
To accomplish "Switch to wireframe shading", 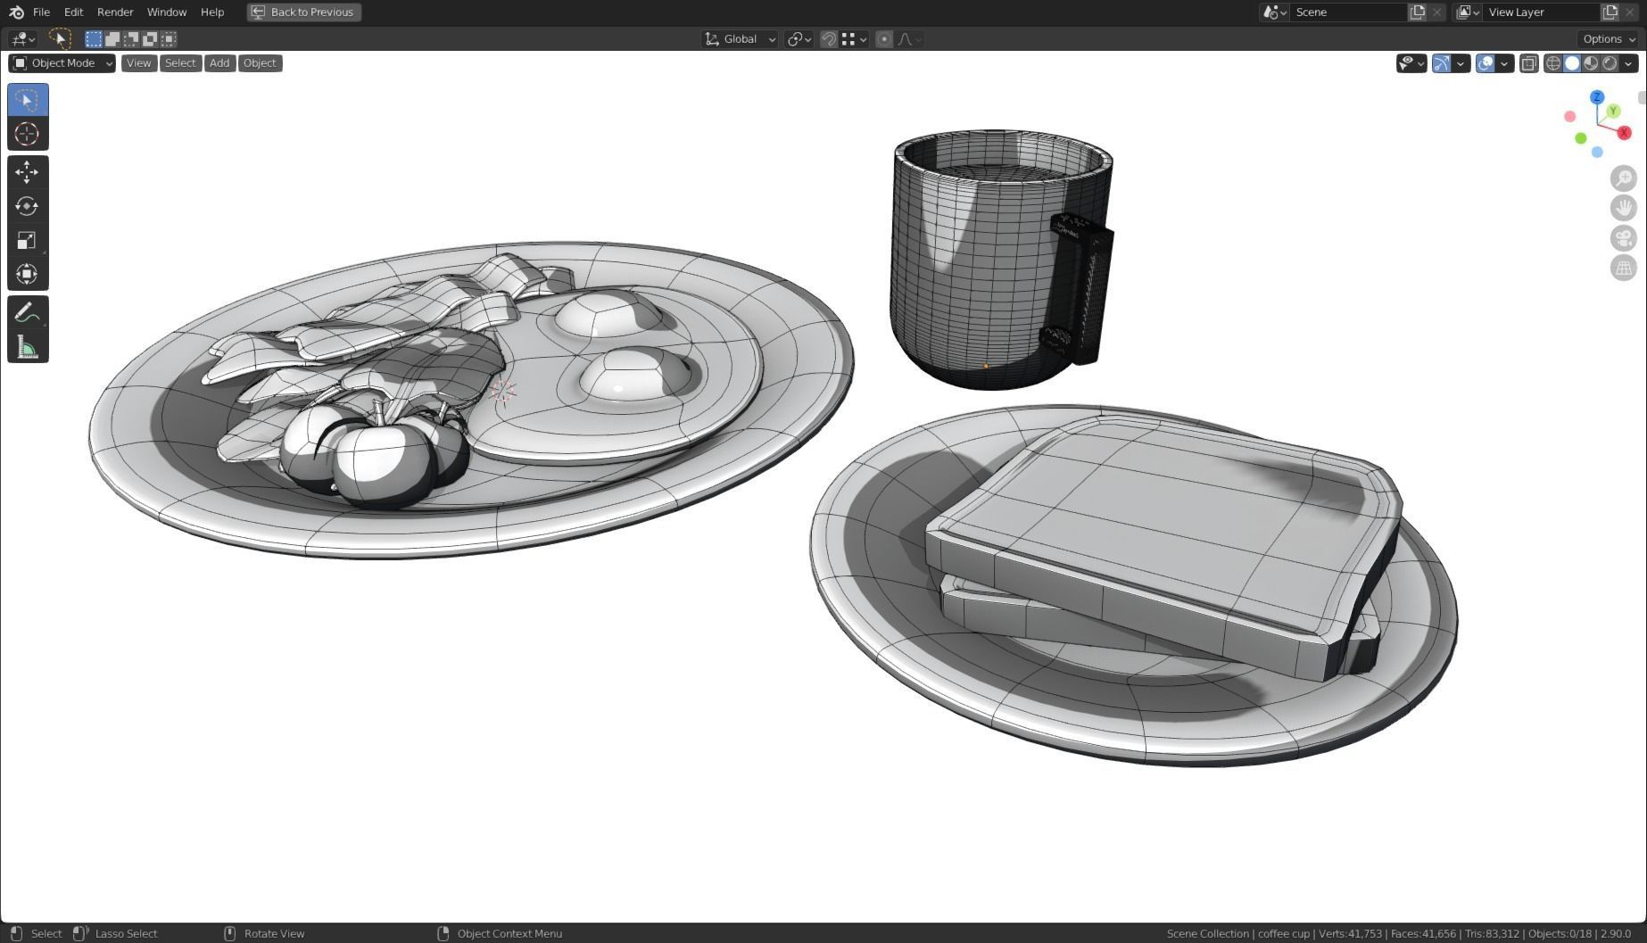I will [x=1553, y=63].
